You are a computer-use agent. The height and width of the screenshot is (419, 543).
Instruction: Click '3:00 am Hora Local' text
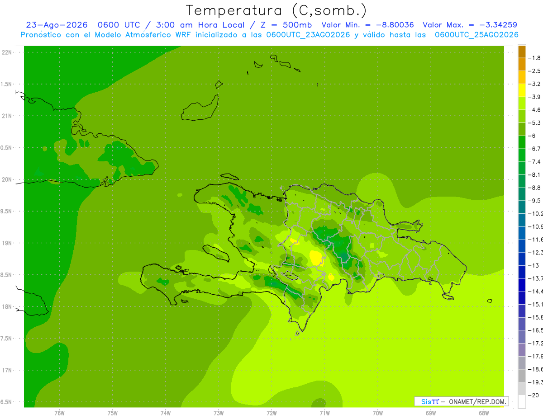(200, 25)
